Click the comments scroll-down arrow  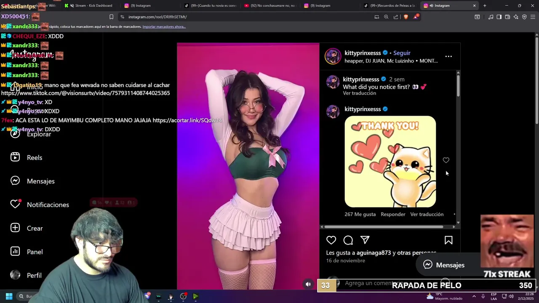(458, 223)
